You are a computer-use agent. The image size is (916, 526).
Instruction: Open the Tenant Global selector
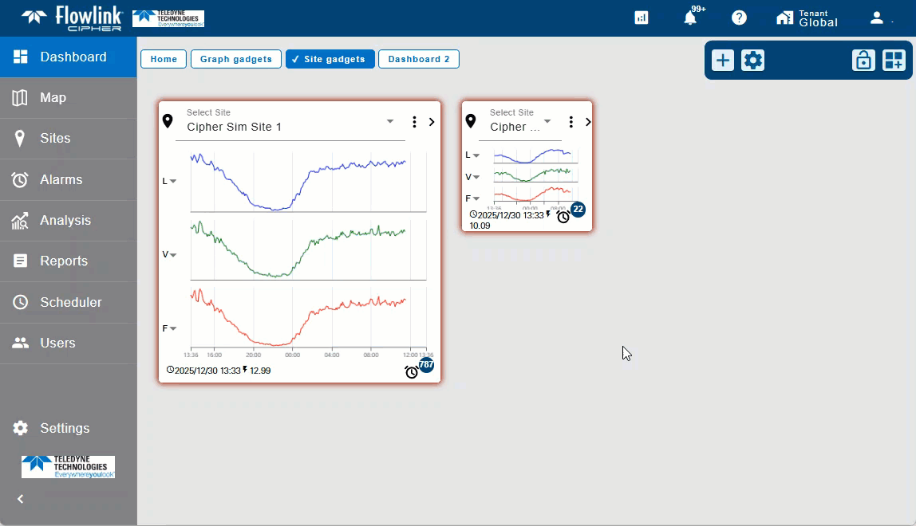click(807, 18)
